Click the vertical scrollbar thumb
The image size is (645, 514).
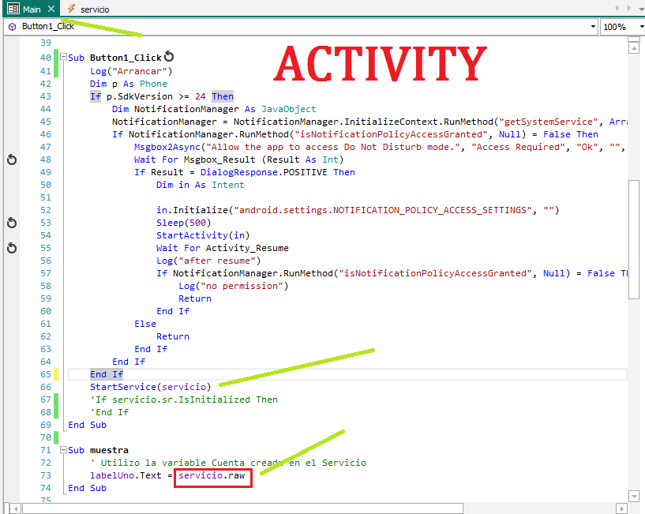tap(634, 239)
